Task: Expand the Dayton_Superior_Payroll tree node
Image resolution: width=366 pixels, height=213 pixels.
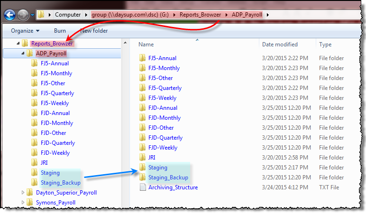Action: (24, 193)
